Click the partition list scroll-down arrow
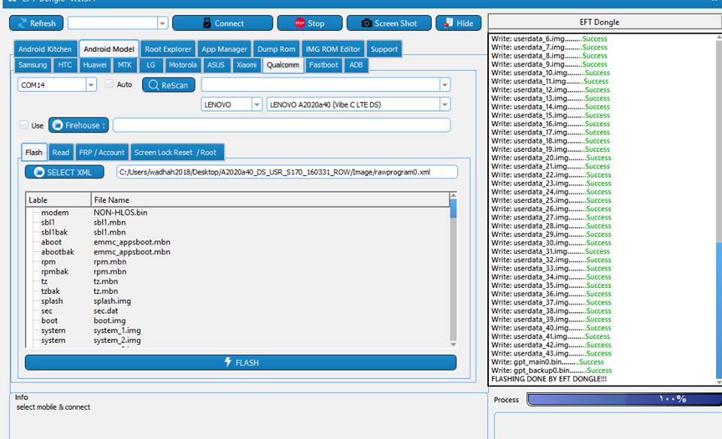This screenshot has width=722, height=439. point(453,344)
